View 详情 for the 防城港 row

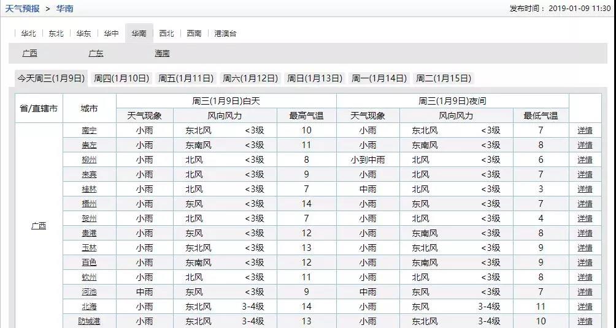585,321
